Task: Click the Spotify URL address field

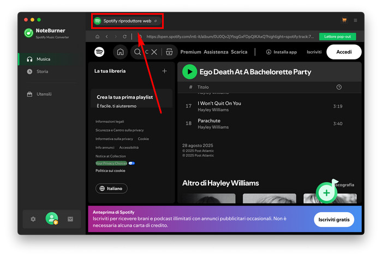Action: [230, 37]
